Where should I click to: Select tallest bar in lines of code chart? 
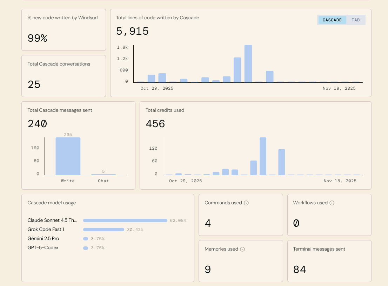[x=248, y=63]
